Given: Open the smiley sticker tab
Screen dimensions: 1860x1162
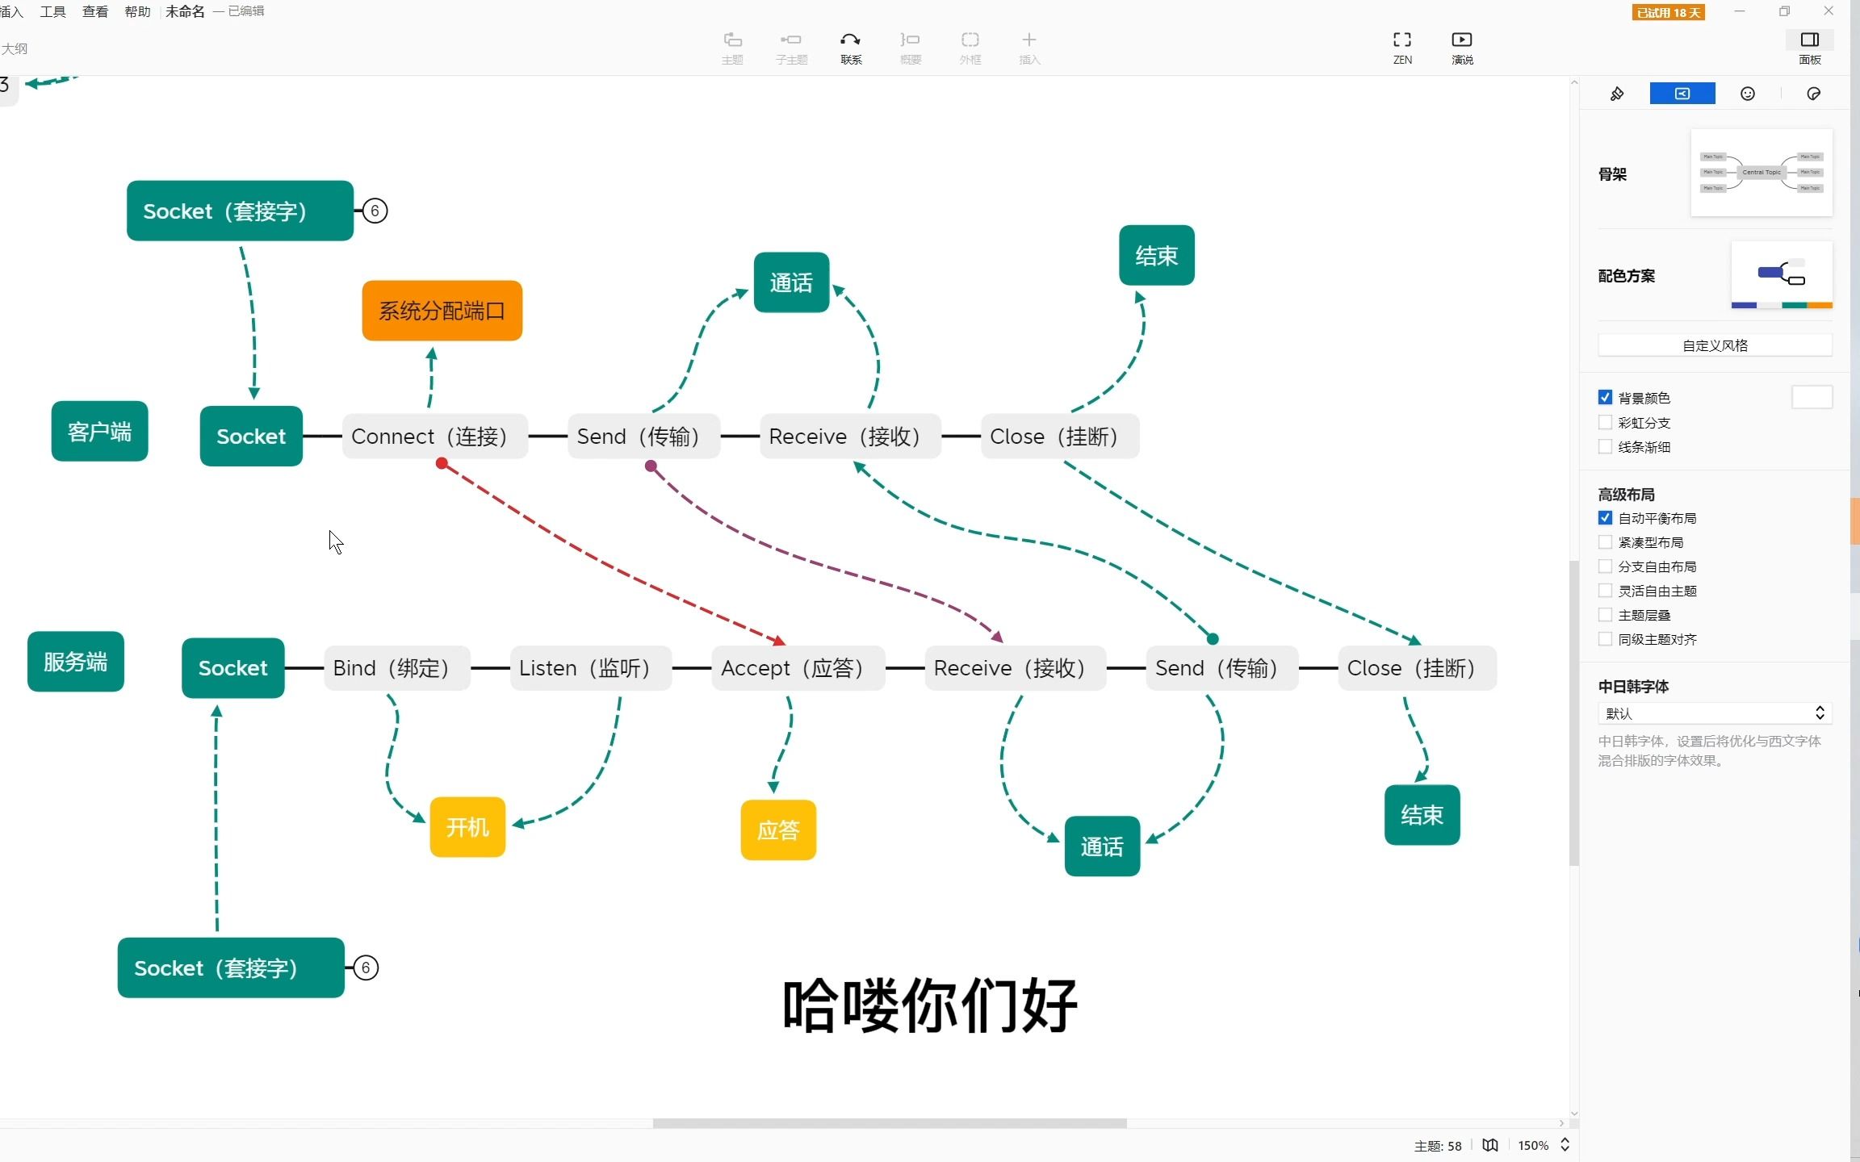Looking at the screenshot, I should pyautogui.click(x=1747, y=94).
